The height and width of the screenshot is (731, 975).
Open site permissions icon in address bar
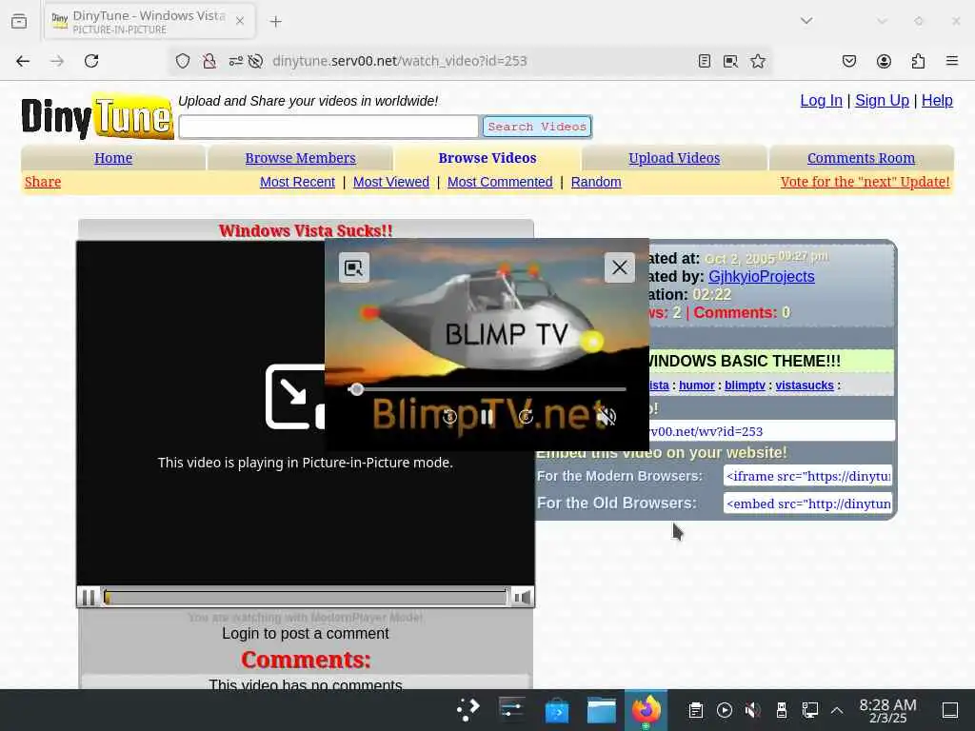[x=236, y=61]
